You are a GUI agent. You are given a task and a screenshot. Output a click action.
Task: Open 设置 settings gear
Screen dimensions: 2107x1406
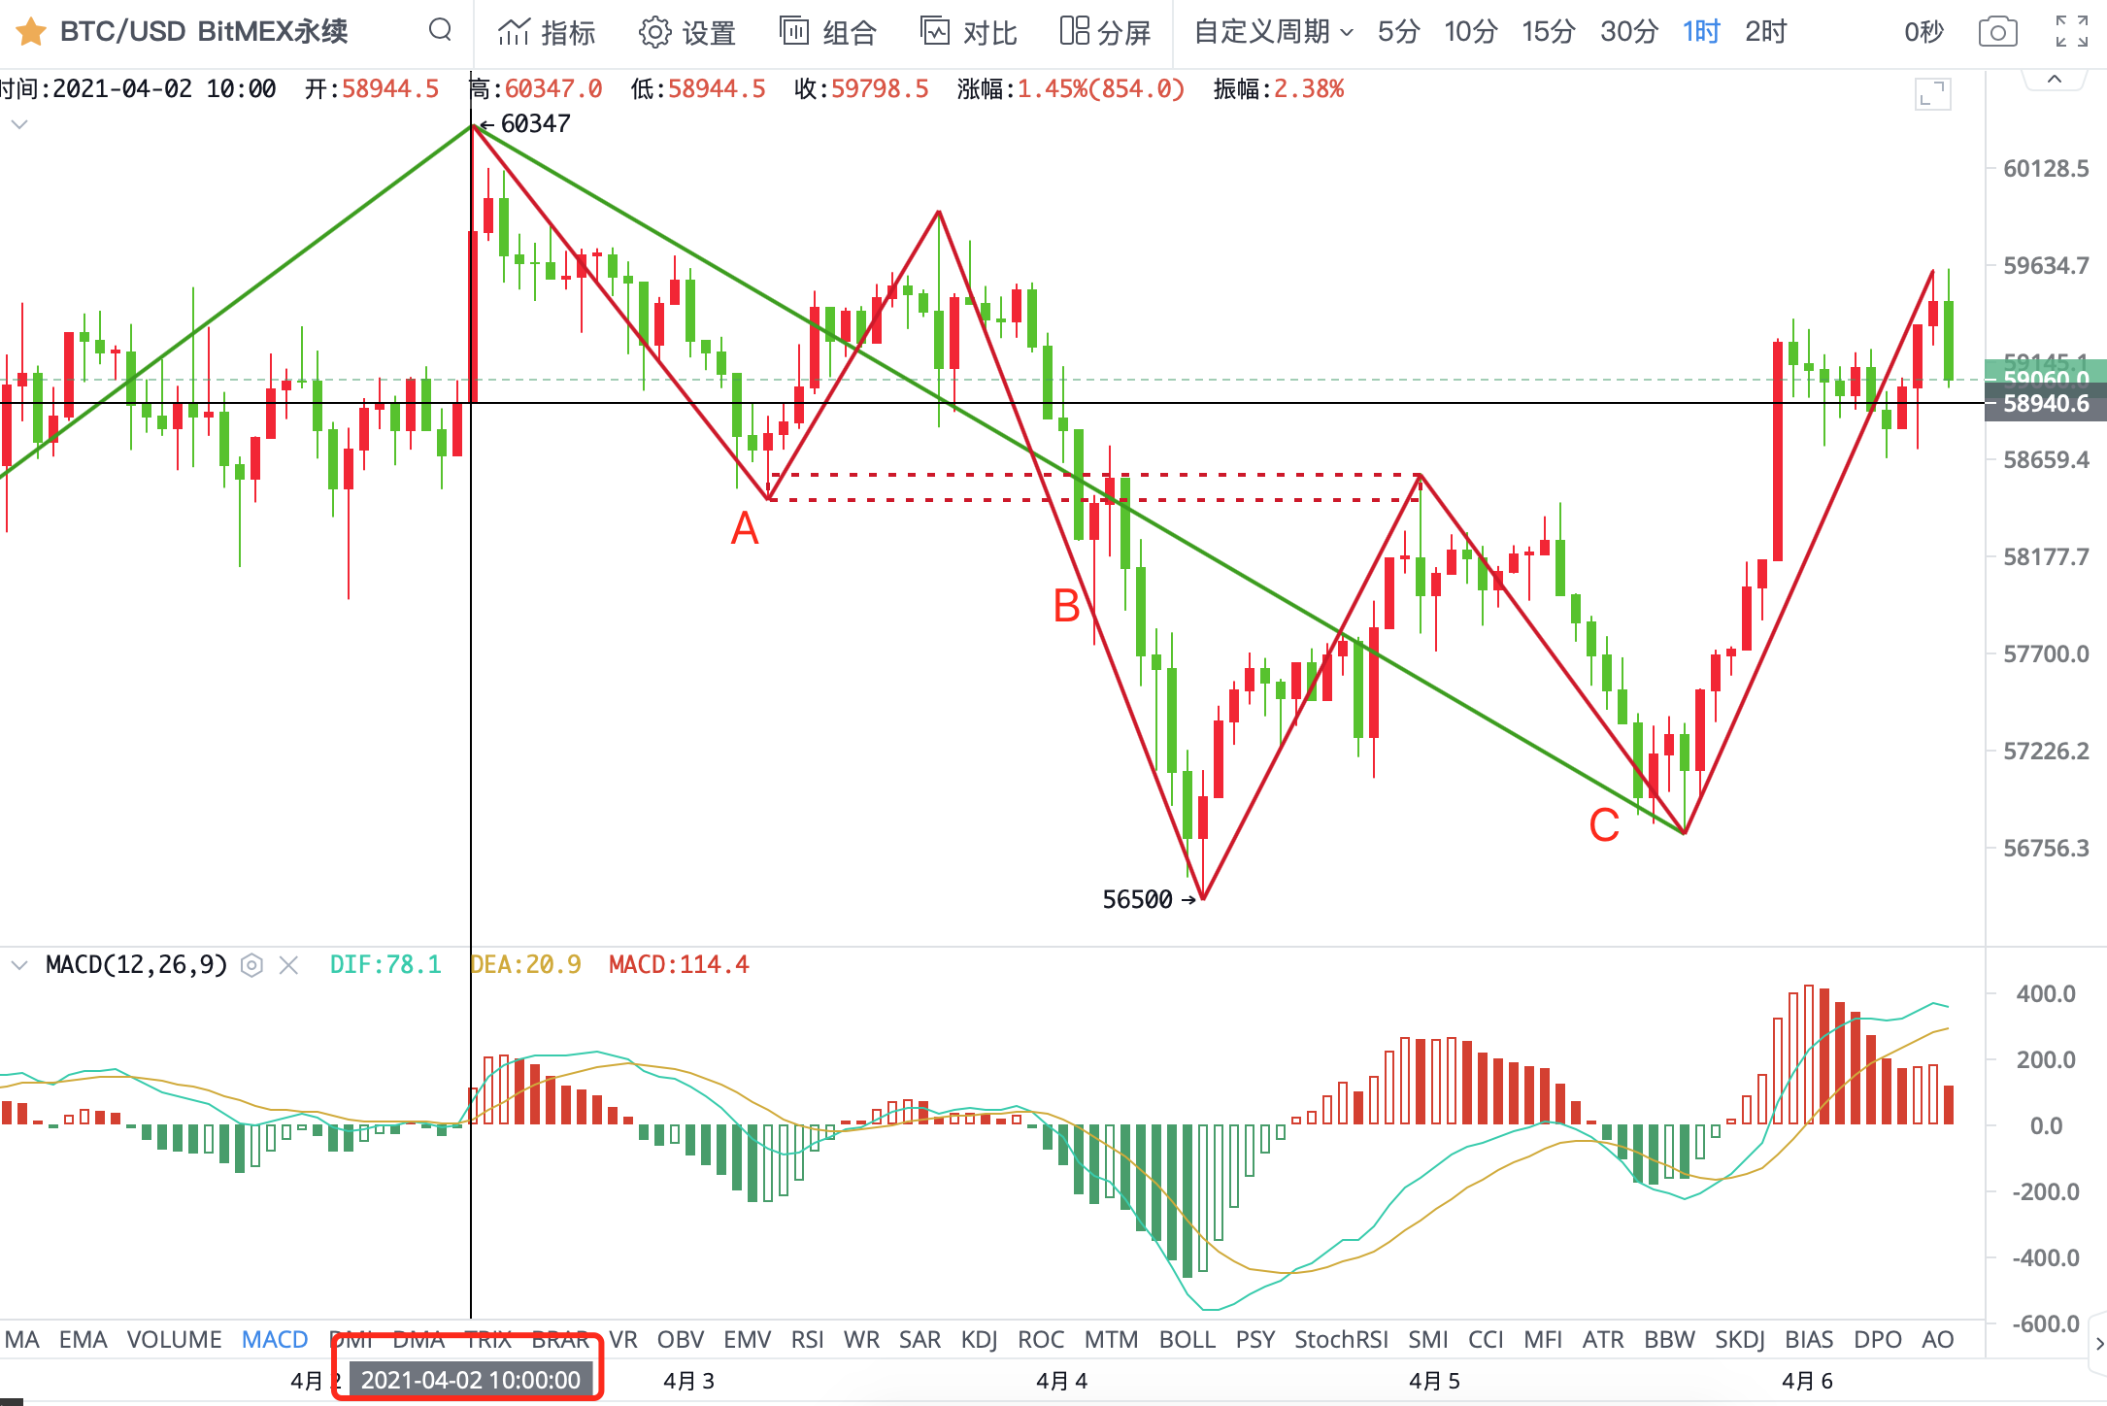coord(655,32)
